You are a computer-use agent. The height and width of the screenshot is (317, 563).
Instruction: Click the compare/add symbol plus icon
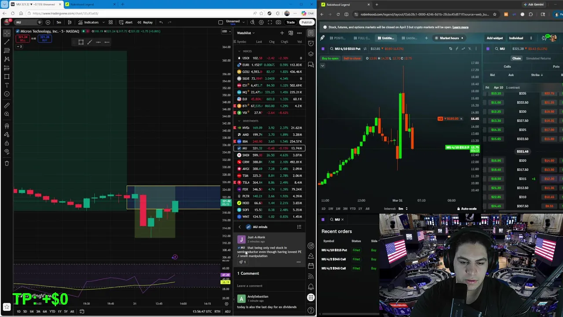[x=48, y=22]
